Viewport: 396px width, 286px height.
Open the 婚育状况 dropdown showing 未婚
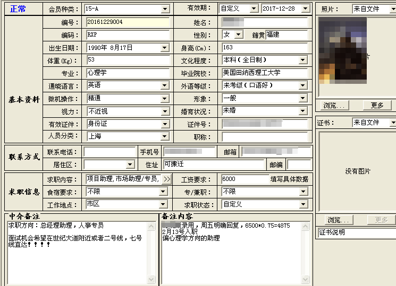pos(302,111)
